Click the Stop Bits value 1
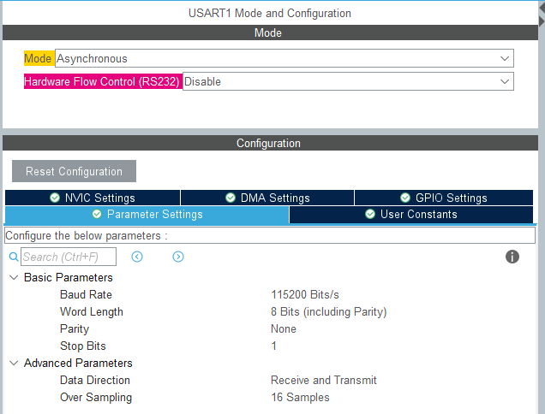The image size is (545, 414). (274, 346)
